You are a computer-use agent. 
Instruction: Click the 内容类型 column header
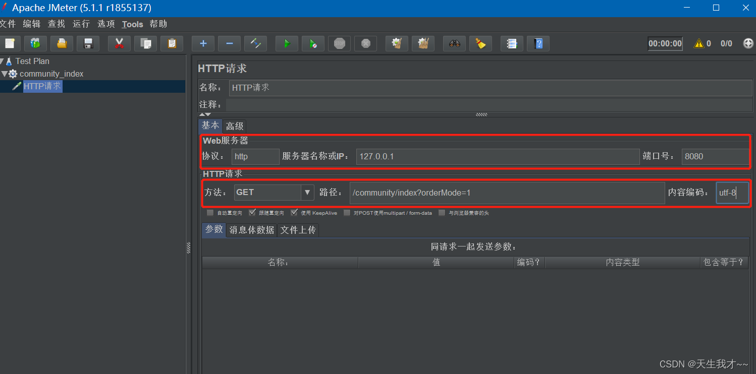pyautogui.click(x=623, y=262)
